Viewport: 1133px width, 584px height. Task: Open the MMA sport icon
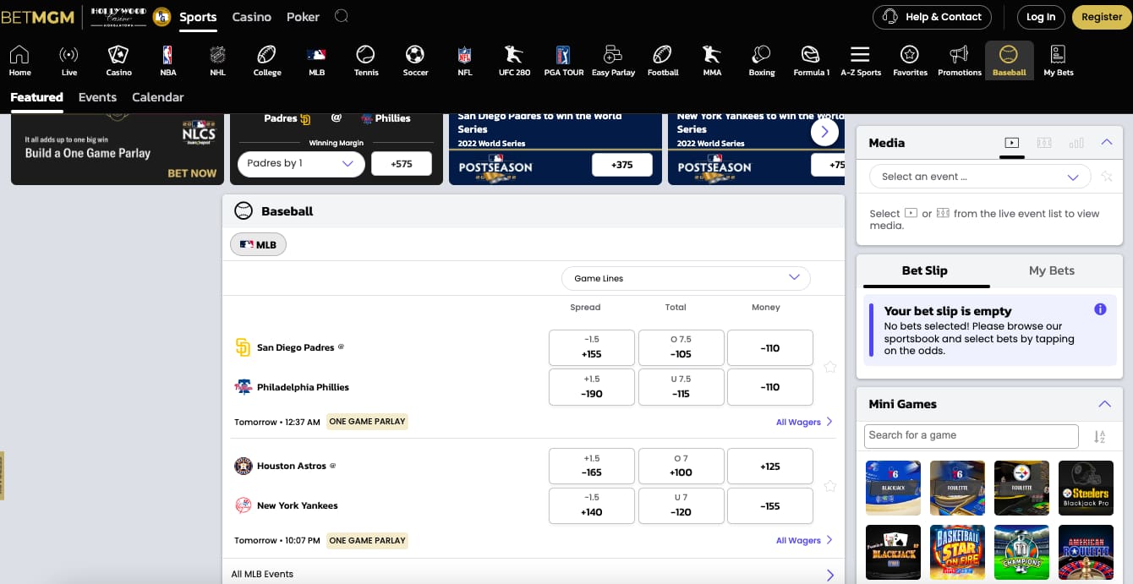(712, 61)
